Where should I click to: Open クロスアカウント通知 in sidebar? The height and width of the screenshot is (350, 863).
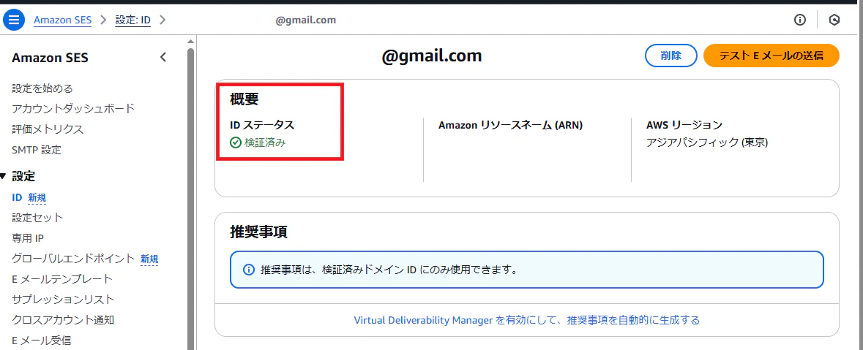pos(63,320)
